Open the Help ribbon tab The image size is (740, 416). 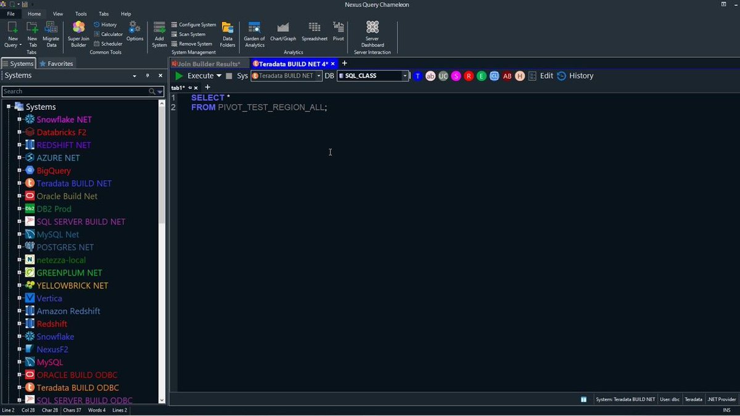tap(126, 14)
